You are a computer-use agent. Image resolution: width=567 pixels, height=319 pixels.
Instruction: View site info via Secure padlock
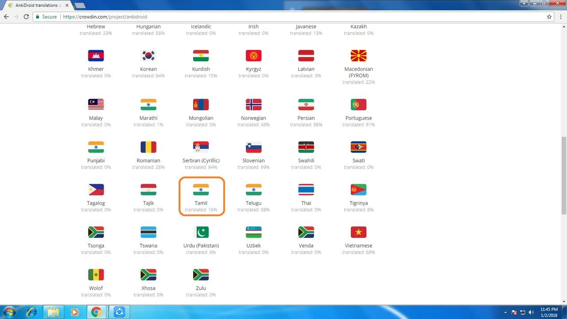(46, 17)
